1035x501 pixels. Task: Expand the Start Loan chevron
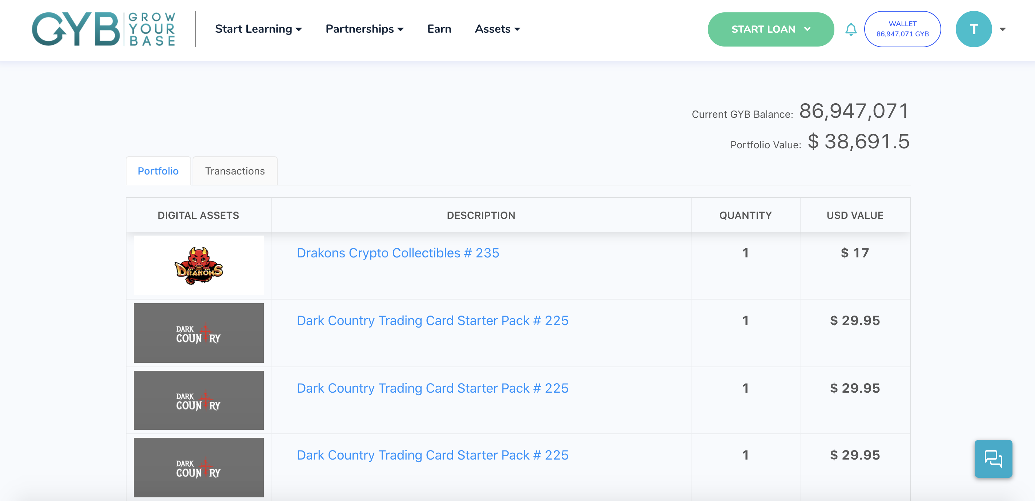coord(807,29)
